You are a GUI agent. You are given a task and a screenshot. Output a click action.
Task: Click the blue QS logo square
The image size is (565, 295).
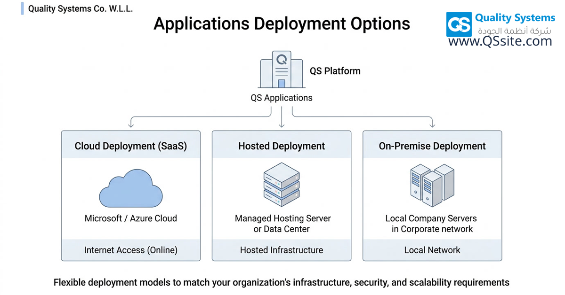(459, 25)
